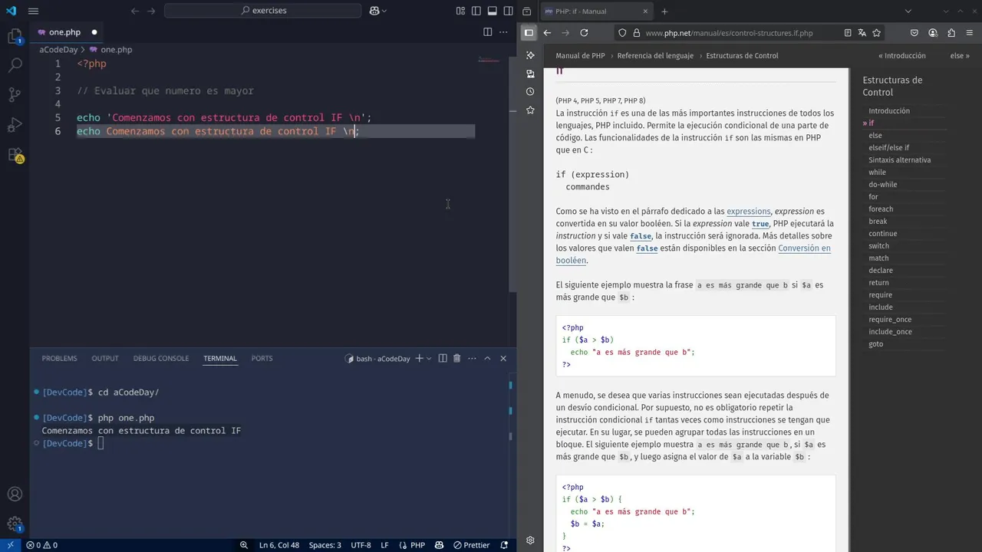Toggle reader view in address bar
Image resolution: width=982 pixels, height=552 pixels.
(848, 33)
